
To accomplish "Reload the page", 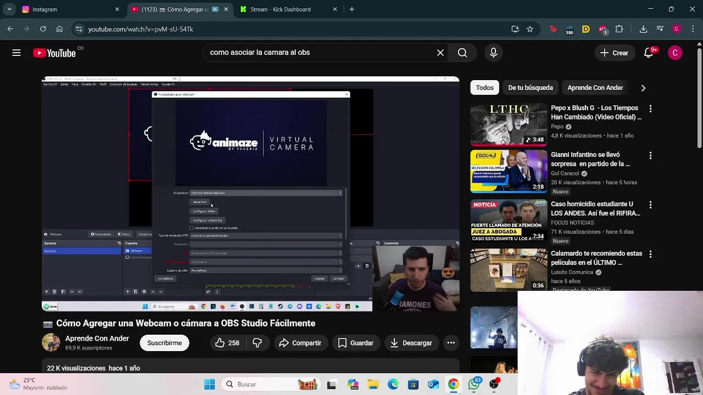I will 43,29.
